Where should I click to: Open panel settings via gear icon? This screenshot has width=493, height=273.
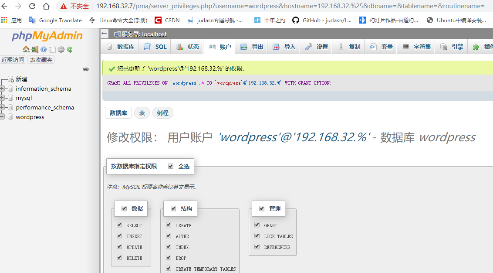61,49
